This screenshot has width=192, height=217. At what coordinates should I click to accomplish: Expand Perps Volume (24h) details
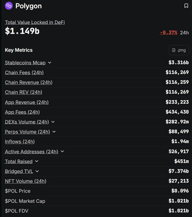point(54,132)
